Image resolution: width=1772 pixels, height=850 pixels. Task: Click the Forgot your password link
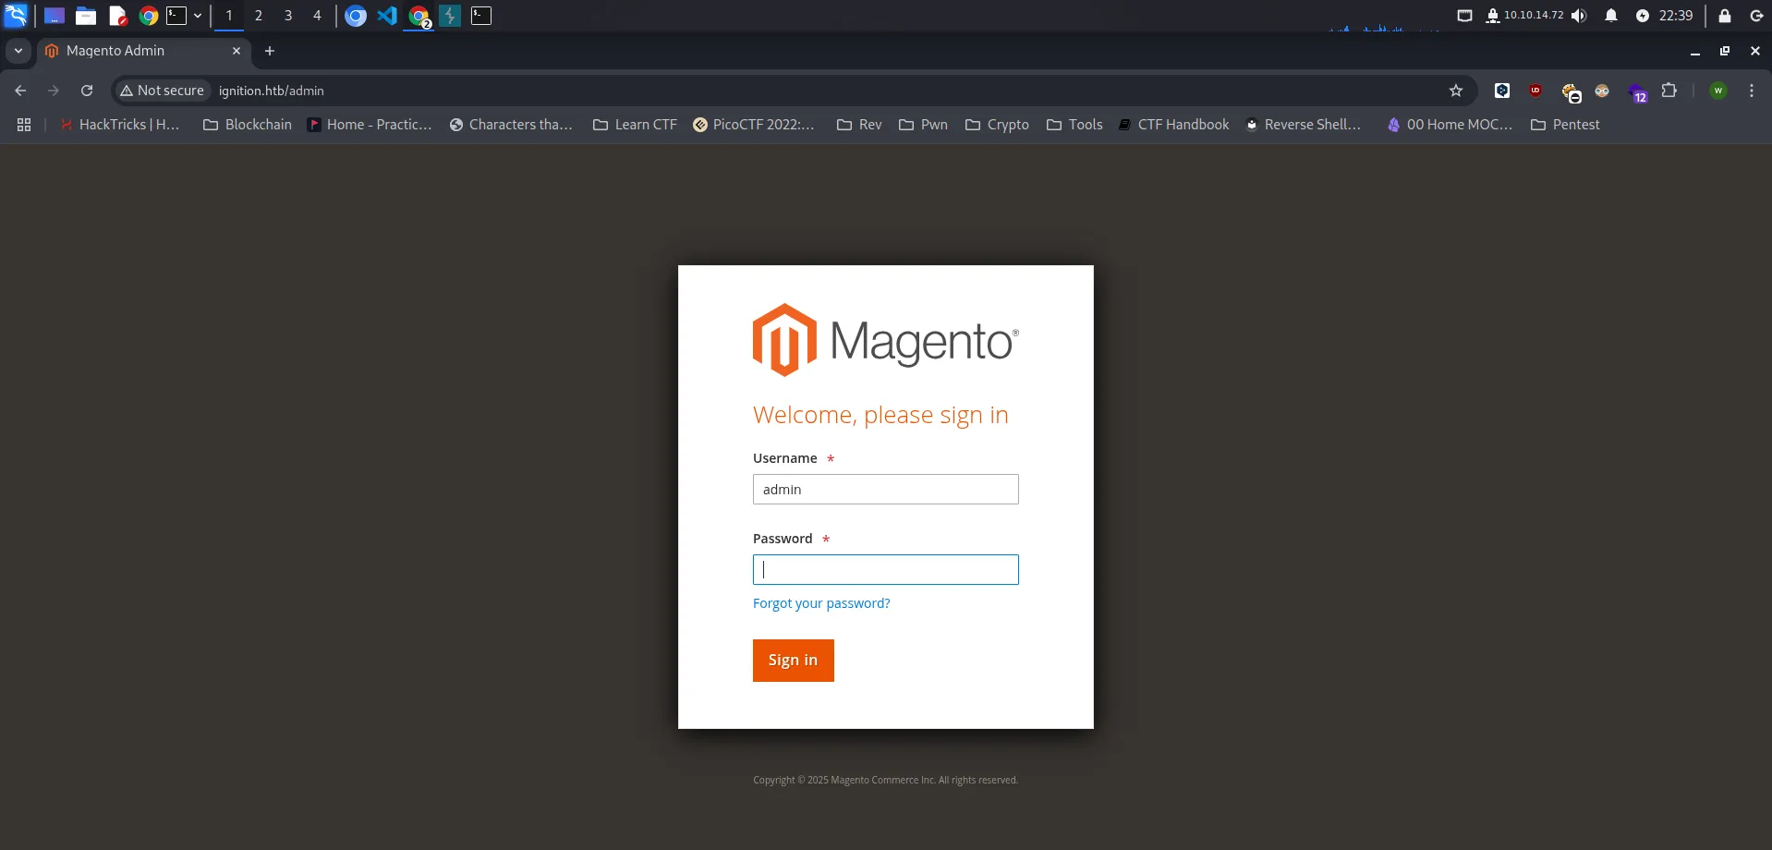point(821,603)
